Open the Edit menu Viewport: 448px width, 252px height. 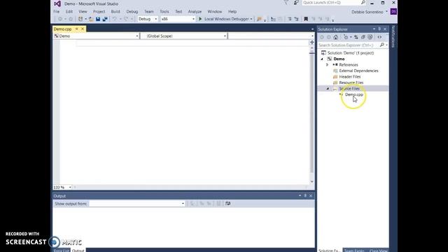point(69,12)
